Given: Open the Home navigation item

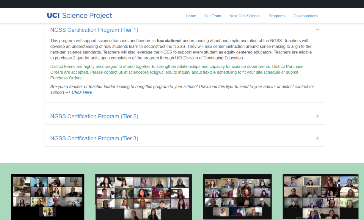Looking at the screenshot, I should point(191,16).
